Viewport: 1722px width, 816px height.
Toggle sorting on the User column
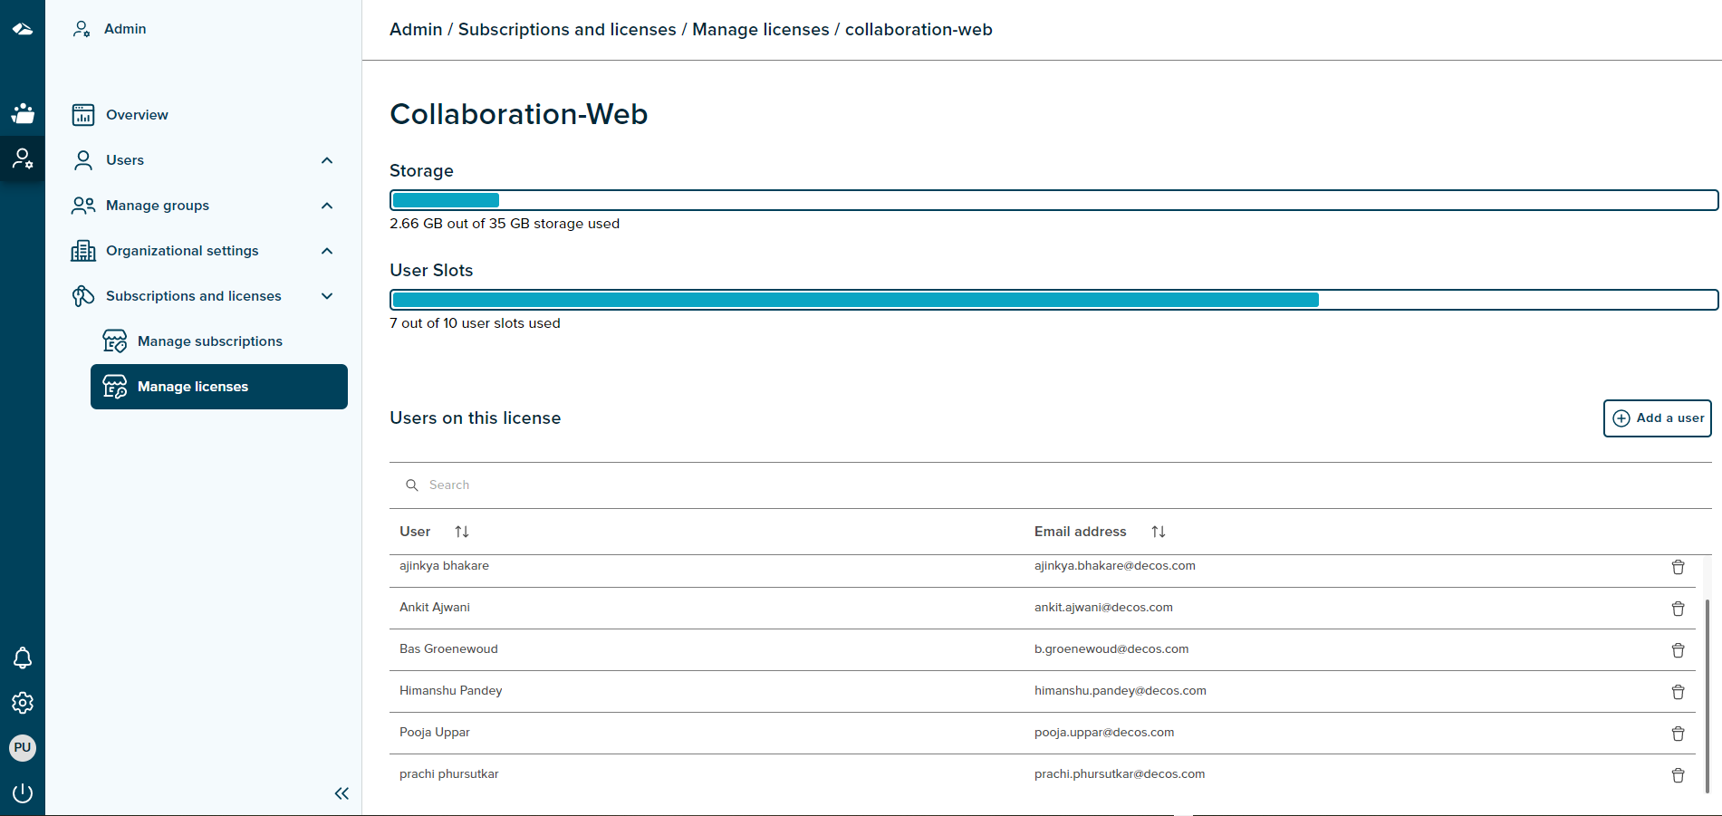pos(462,532)
